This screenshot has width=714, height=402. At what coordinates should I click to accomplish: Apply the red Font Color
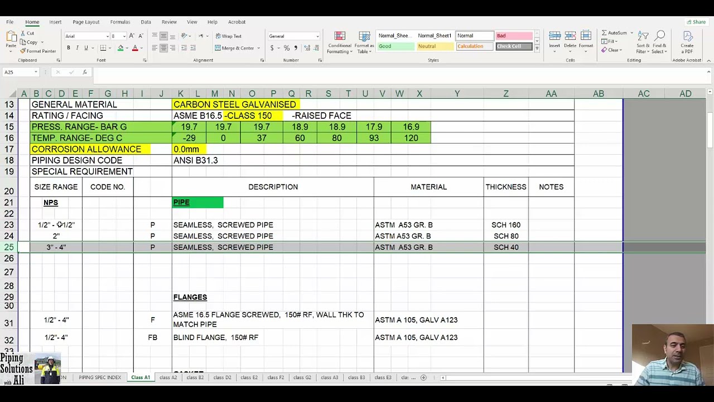coord(135,48)
